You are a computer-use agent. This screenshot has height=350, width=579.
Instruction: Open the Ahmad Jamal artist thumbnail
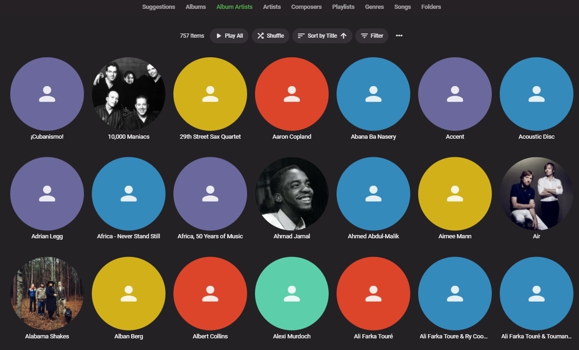(292, 194)
